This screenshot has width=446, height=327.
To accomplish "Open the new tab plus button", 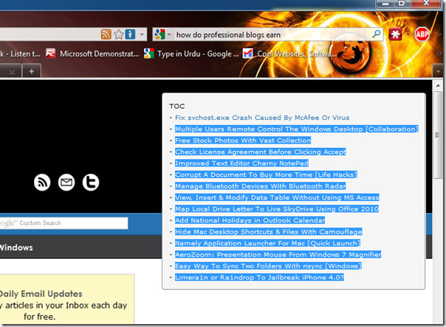I will coord(32,71).
